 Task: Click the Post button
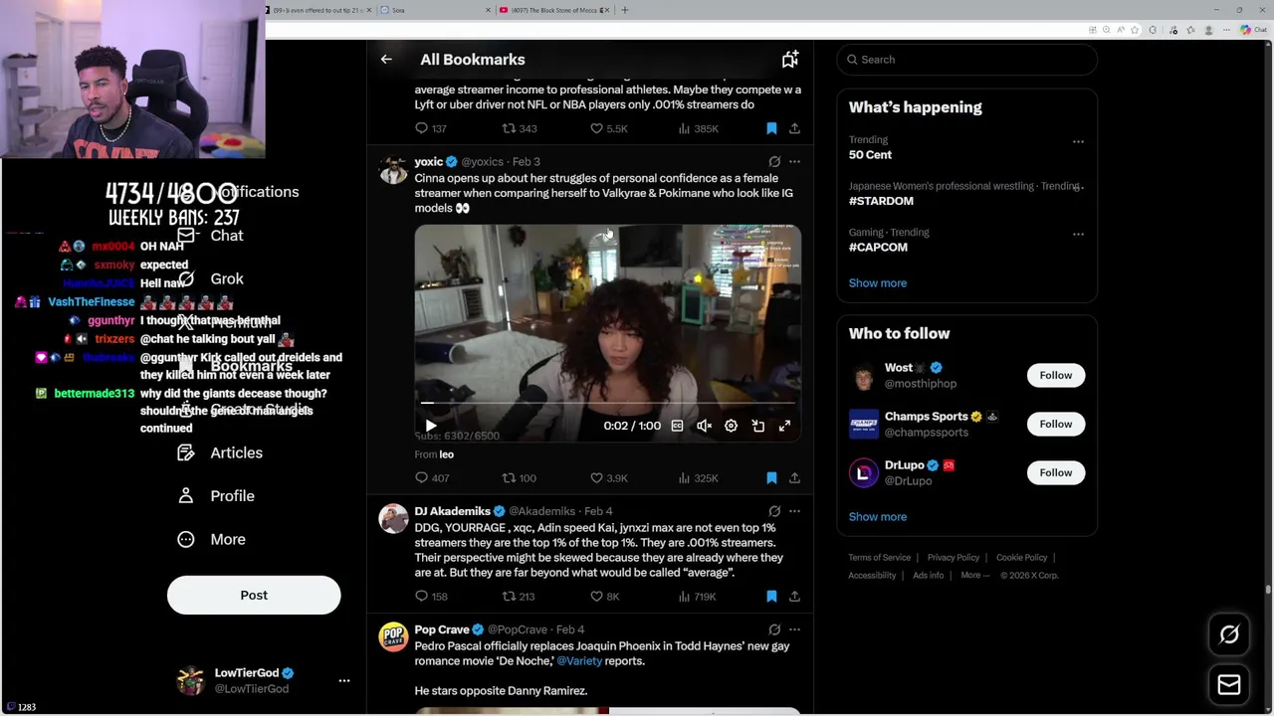(254, 595)
